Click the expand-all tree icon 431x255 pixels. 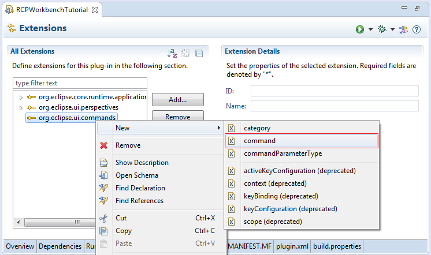[x=185, y=52]
